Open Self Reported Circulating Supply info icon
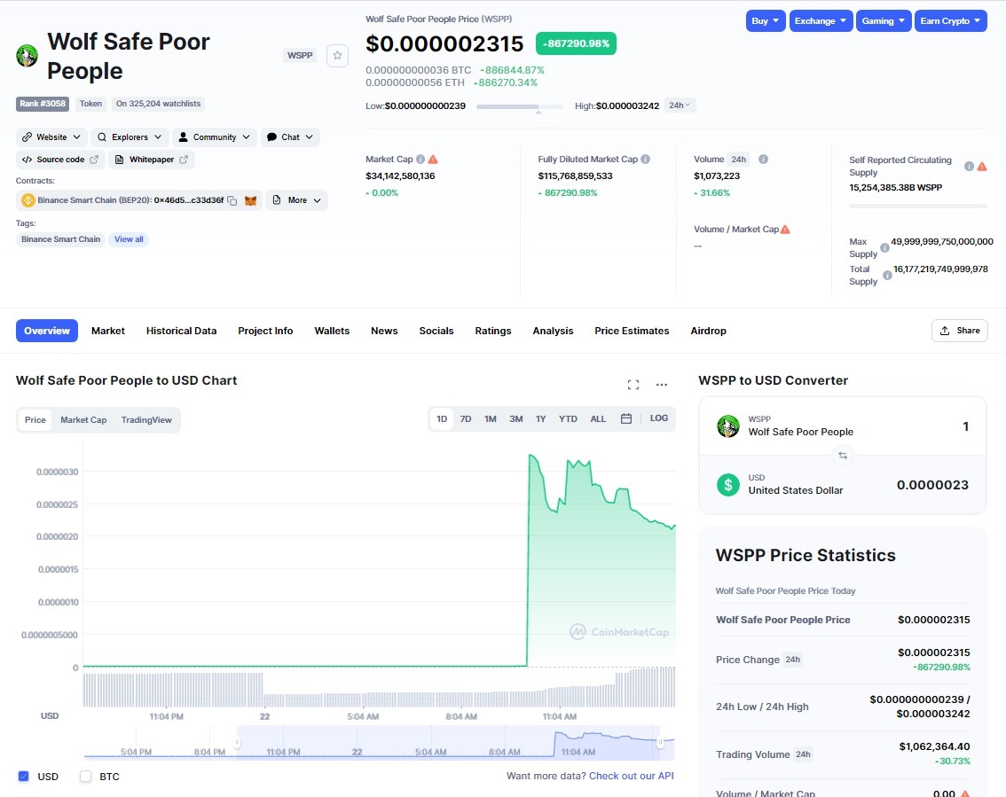Viewport: 1006px width, 797px height. (x=970, y=166)
